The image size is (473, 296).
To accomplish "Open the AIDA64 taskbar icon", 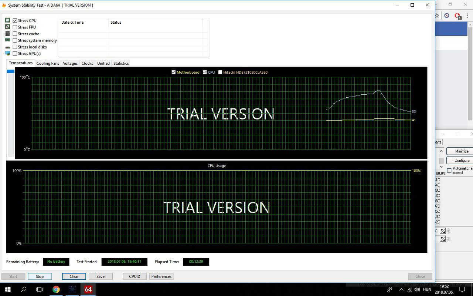I will (88, 289).
